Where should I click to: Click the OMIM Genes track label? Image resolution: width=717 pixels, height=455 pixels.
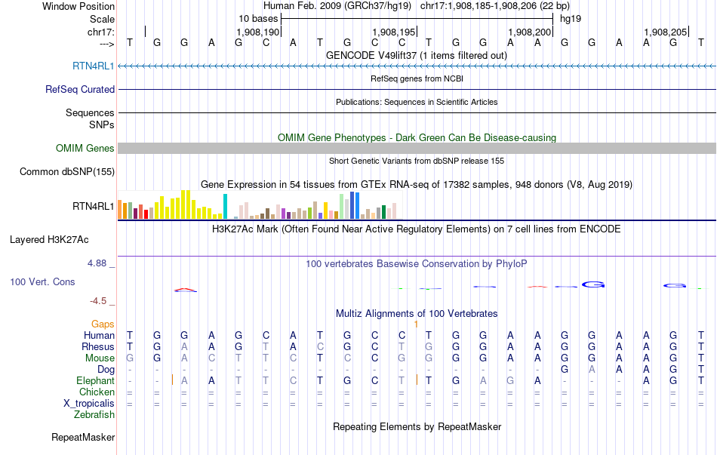coord(85,148)
